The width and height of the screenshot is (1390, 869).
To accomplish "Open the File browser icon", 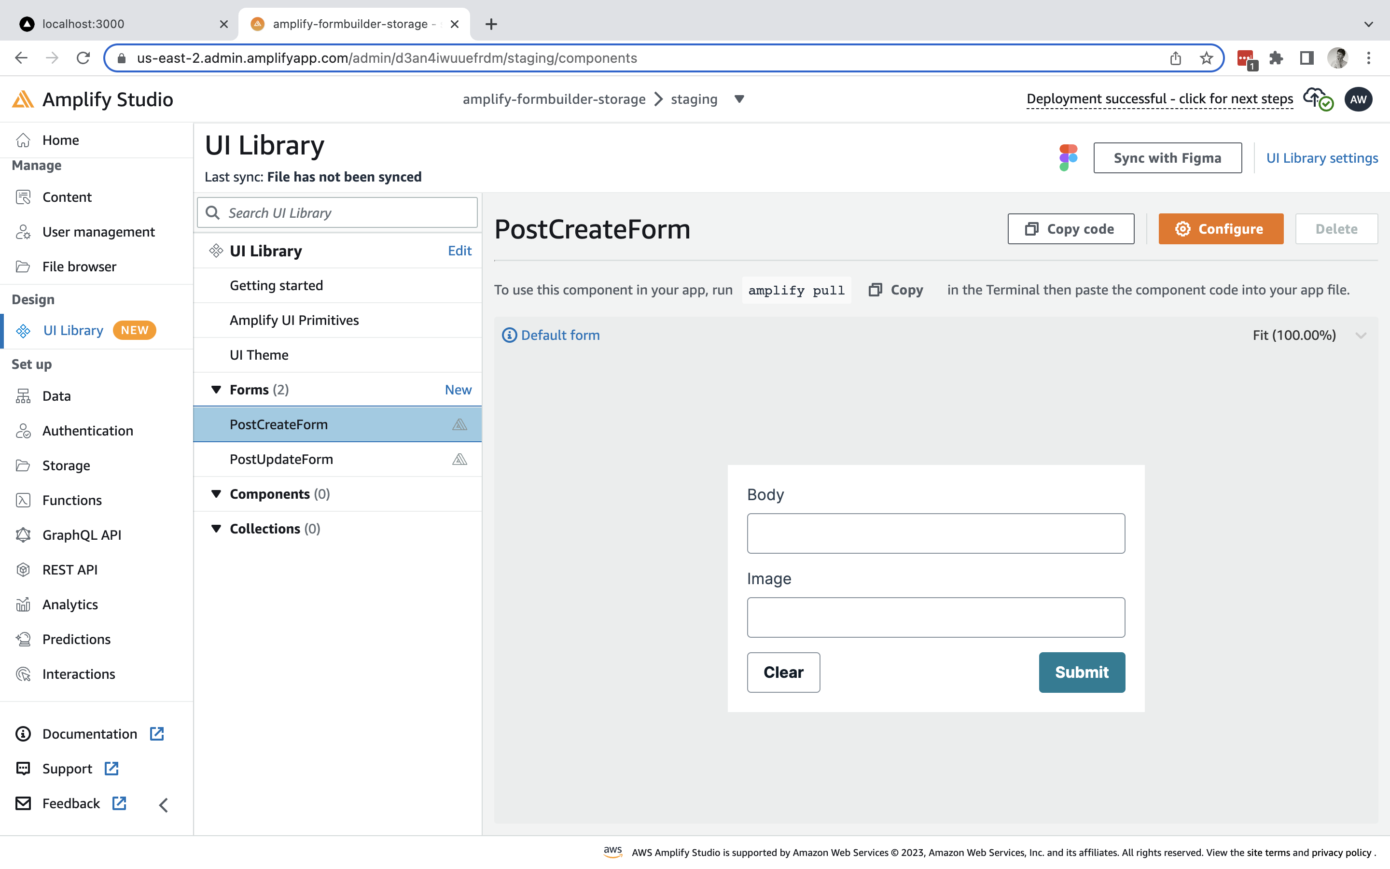I will (x=23, y=266).
